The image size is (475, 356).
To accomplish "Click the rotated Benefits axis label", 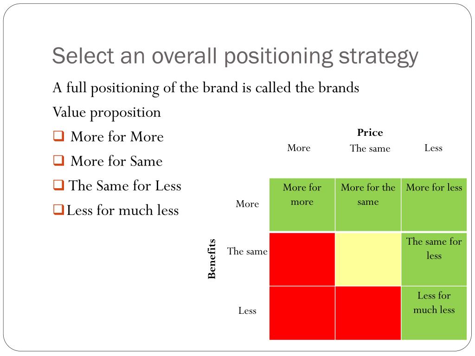I will tap(212, 259).
